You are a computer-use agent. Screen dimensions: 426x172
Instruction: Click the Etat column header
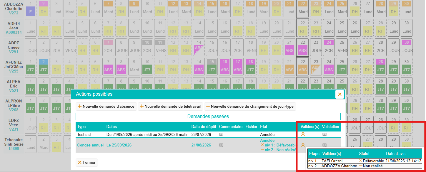click(264, 127)
